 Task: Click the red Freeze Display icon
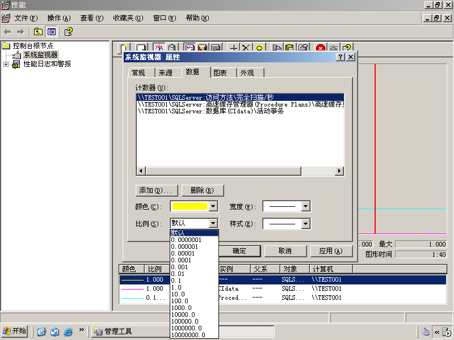click(x=321, y=48)
